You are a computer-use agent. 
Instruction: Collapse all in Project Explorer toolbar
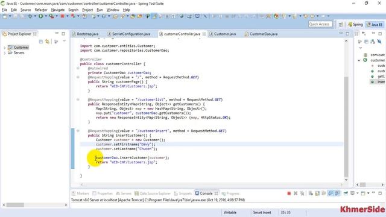coord(41,42)
